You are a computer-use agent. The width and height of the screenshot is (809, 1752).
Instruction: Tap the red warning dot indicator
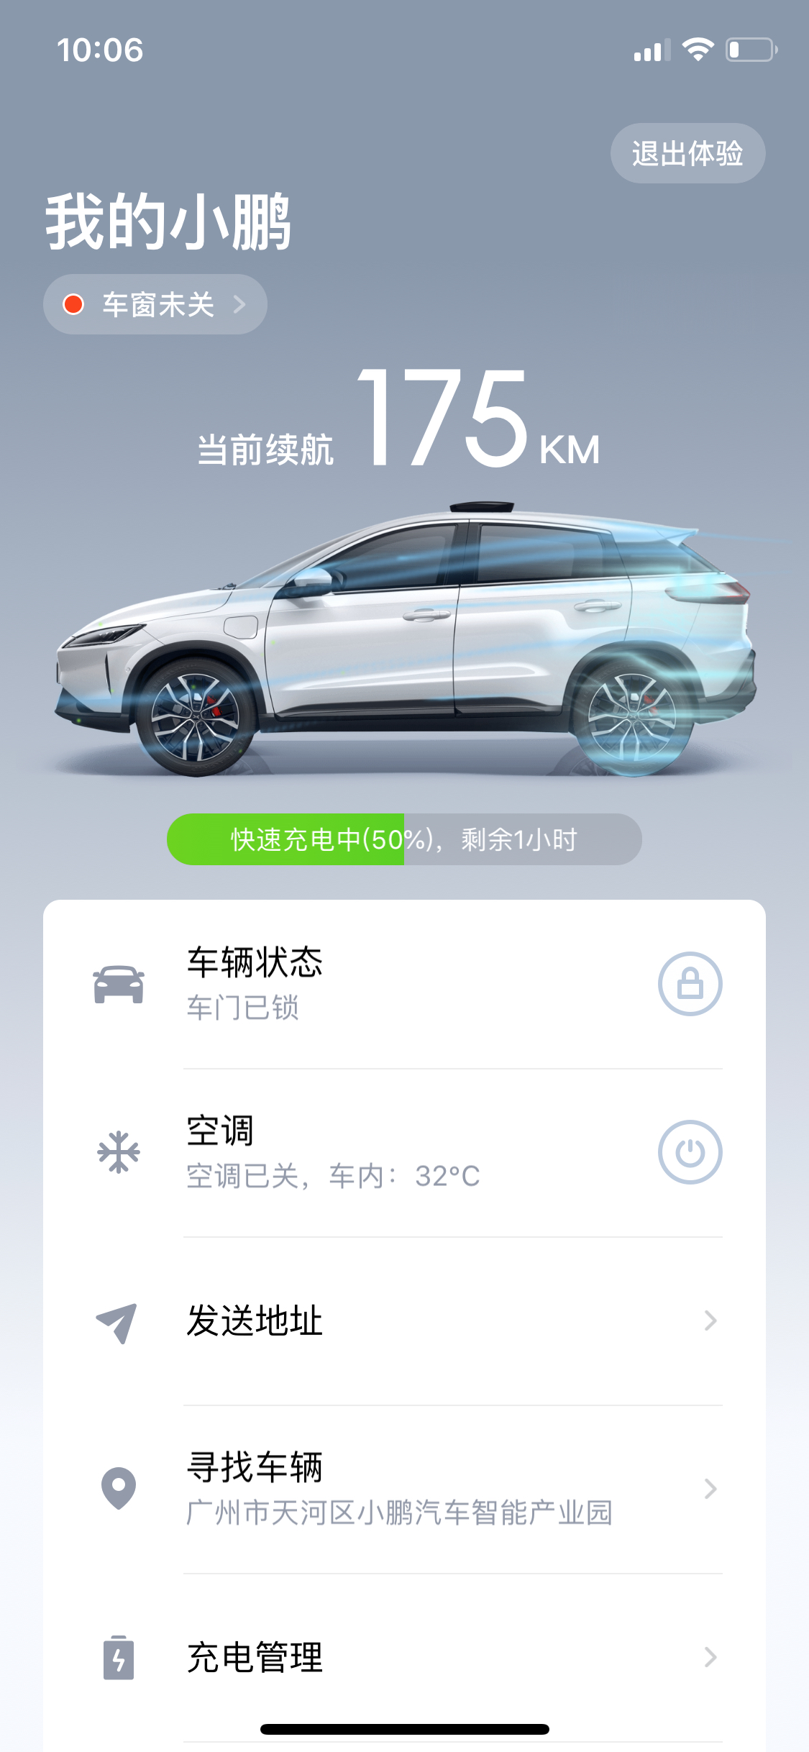coord(73,304)
